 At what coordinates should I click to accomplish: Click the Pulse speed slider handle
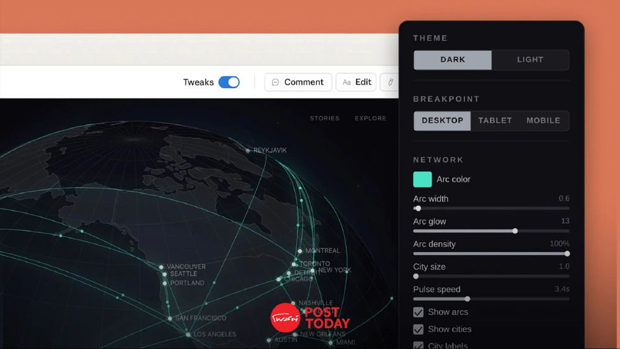coord(467,299)
